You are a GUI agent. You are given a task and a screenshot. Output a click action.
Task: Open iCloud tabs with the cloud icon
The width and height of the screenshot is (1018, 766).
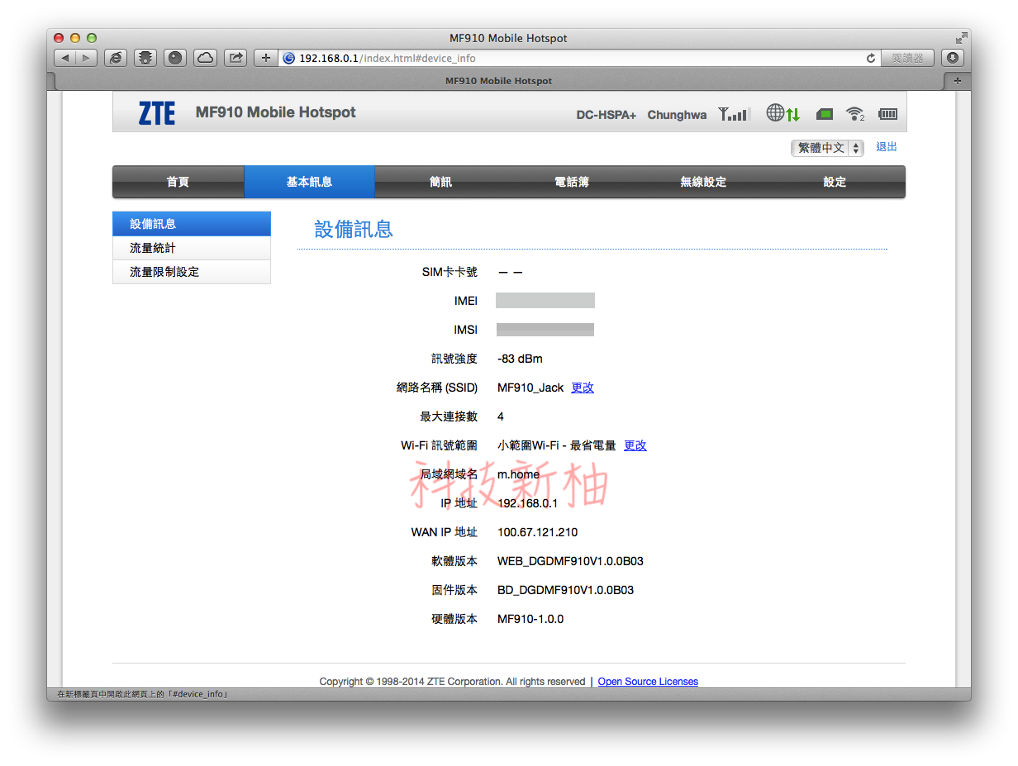pyautogui.click(x=206, y=58)
